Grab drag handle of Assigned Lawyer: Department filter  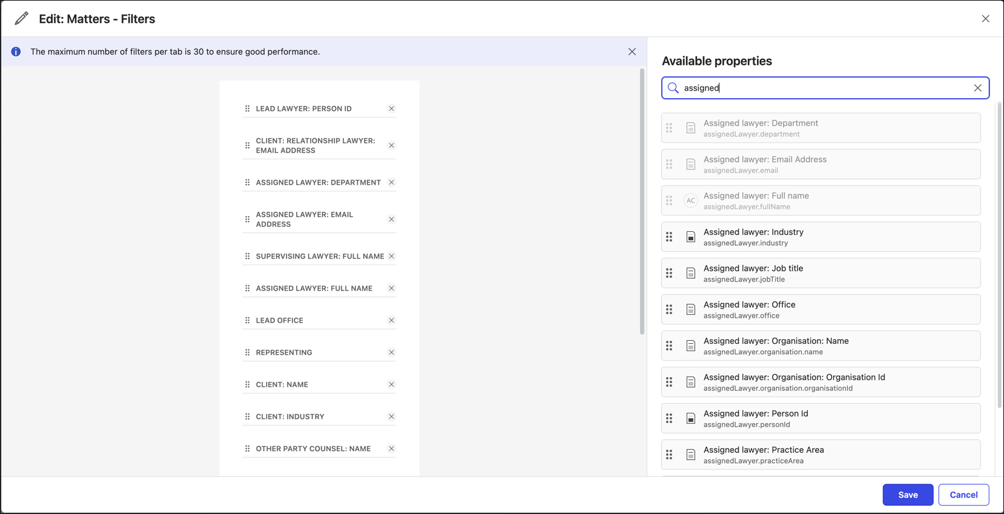[x=247, y=182]
